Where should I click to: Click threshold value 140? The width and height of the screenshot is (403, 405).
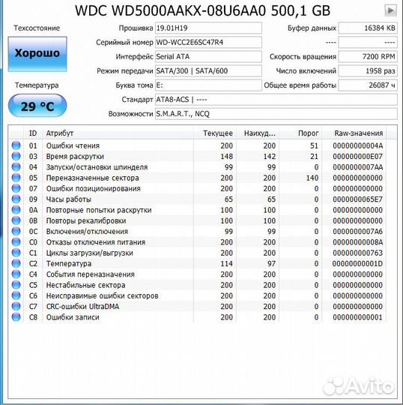coord(312,178)
